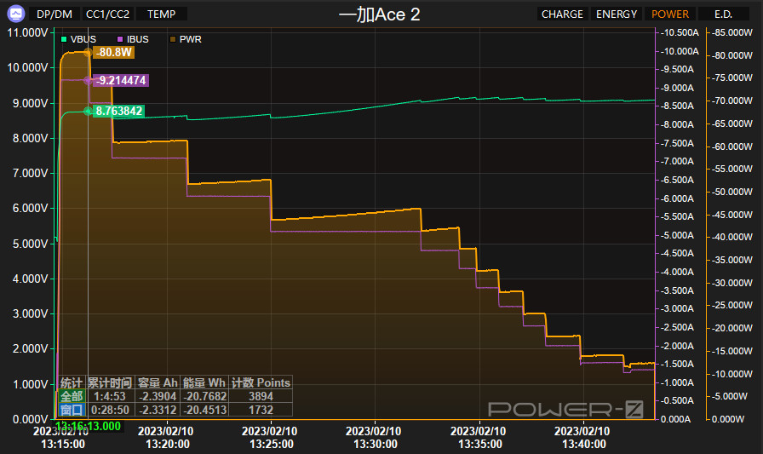Toggle the PWR legend series
This screenshot has width=763, height=454.
coord(186,39)
